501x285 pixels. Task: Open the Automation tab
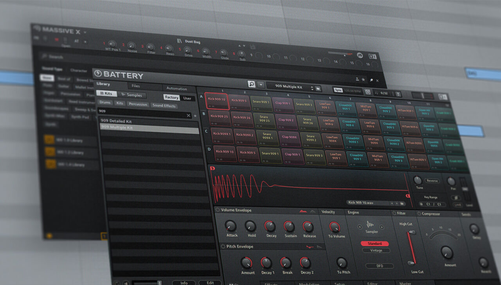177,88
